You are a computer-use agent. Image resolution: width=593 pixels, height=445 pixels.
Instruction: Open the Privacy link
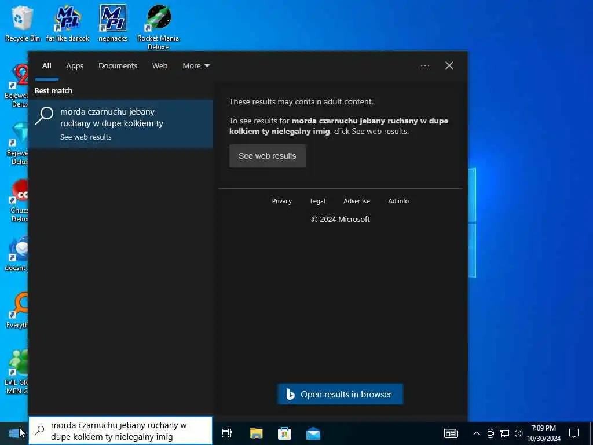pyautogui.click(x=282, y=201)
